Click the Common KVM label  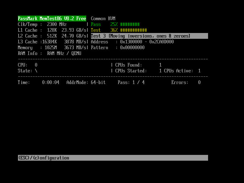pos(103,19)
